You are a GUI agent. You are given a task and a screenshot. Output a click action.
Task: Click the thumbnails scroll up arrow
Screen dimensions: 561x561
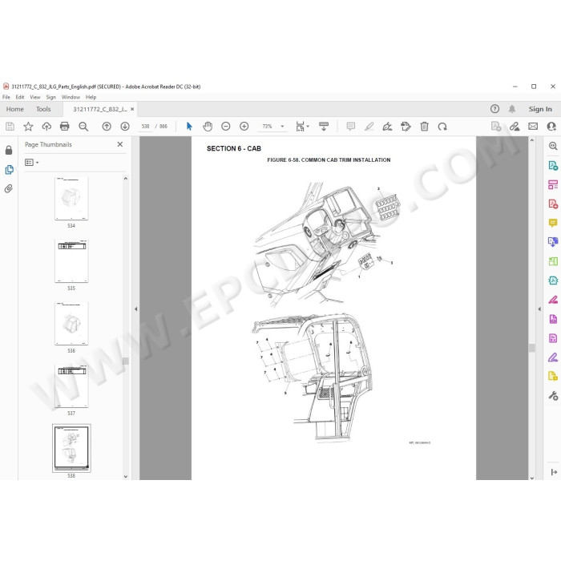[x=126, y=178]
